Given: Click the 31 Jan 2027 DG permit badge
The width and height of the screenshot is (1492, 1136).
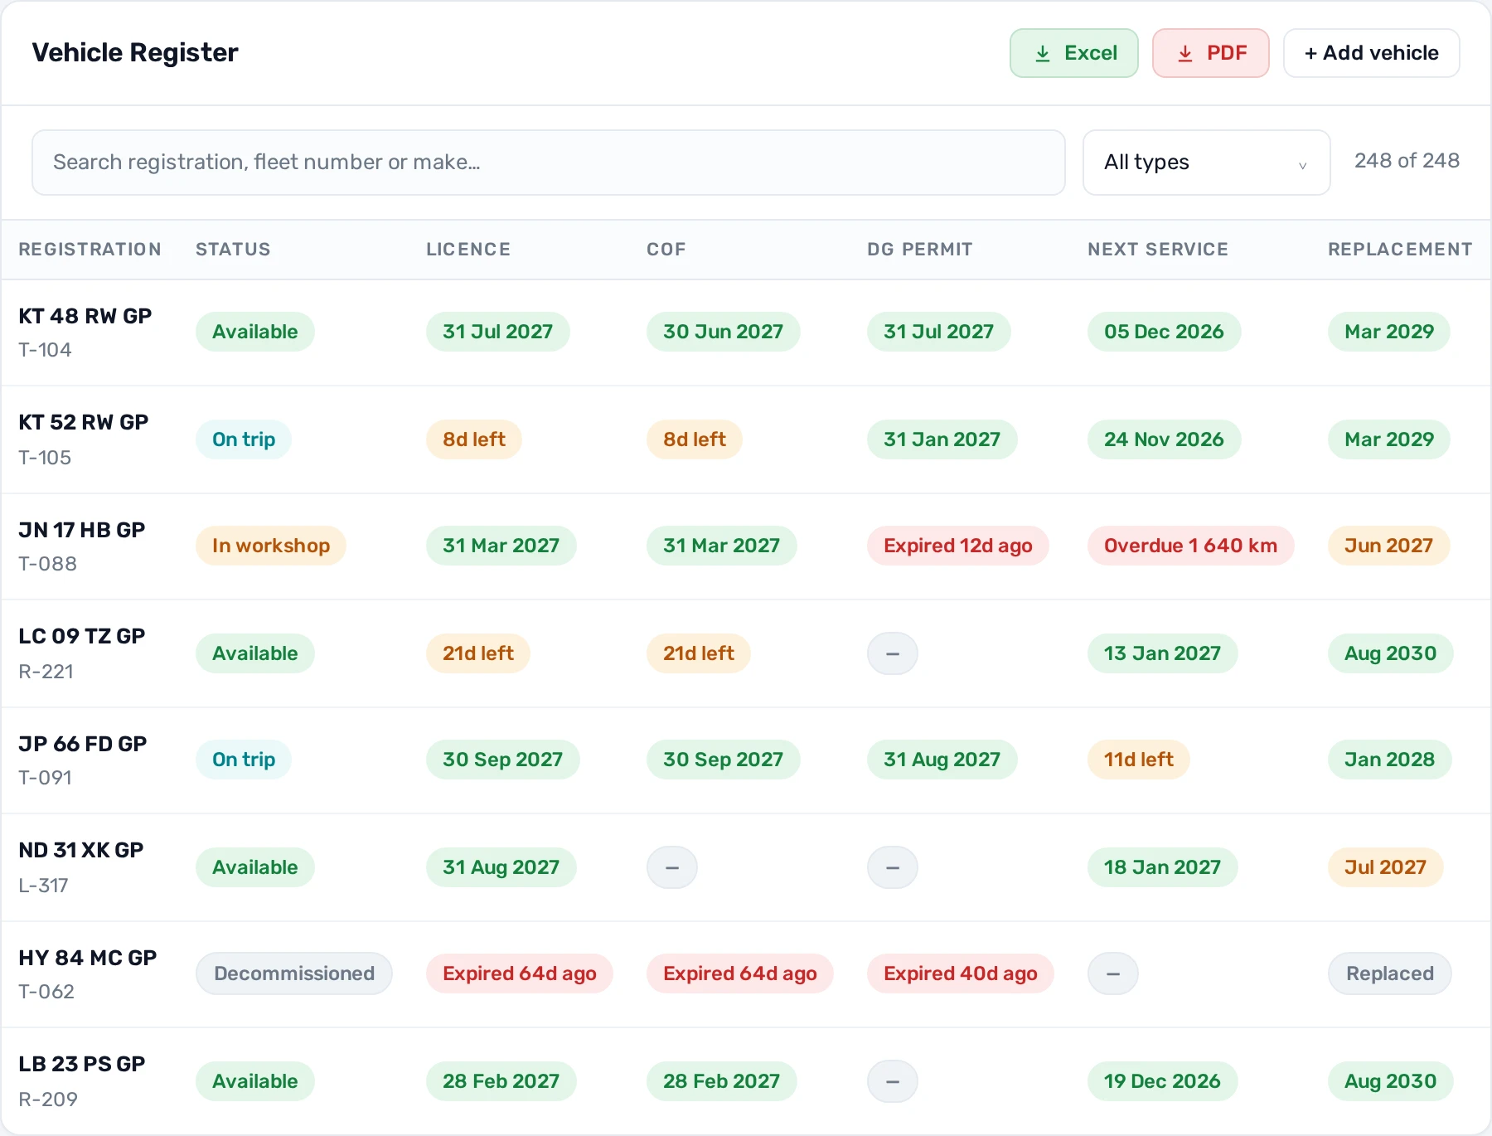Looking at the screenshot, I should click(x=942, y=439).
